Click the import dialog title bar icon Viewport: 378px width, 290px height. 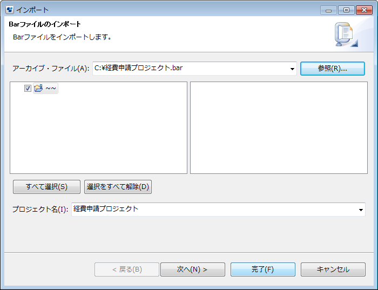(x=9, y=10)
